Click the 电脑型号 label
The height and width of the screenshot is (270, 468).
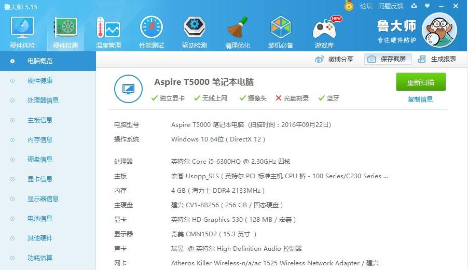127,125
